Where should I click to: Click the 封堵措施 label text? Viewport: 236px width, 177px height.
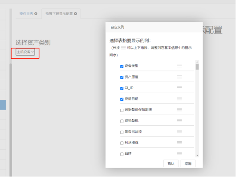click(131, 143)
